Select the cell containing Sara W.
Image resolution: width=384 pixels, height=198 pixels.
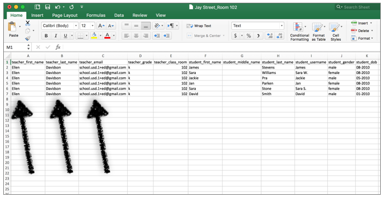pos(311,73)
